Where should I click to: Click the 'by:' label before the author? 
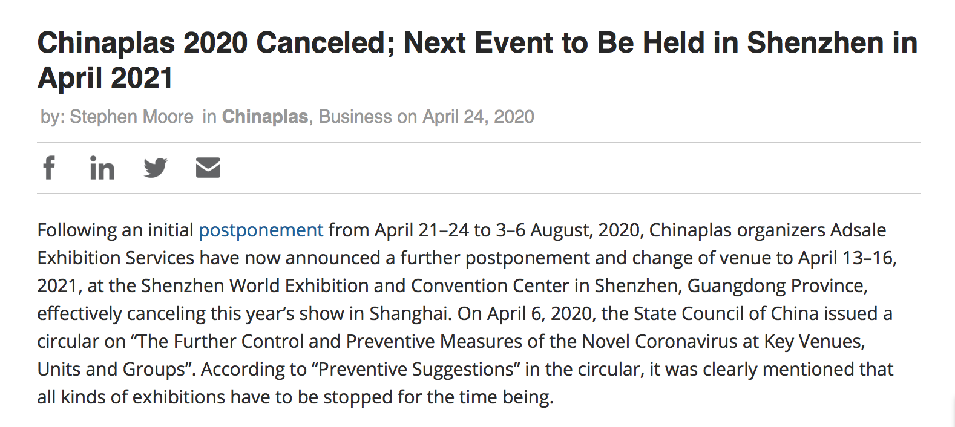click(52, 117)
